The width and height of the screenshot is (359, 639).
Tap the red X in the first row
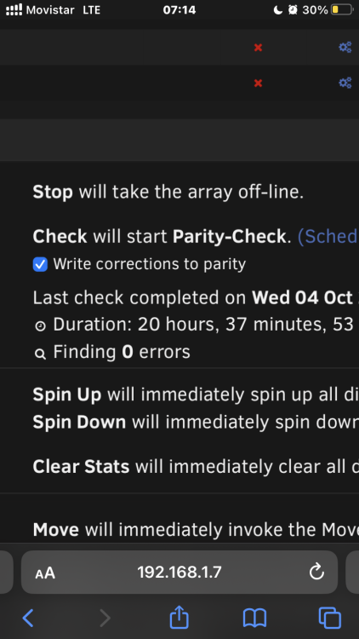pyautogui.click(x=258, y=48)
